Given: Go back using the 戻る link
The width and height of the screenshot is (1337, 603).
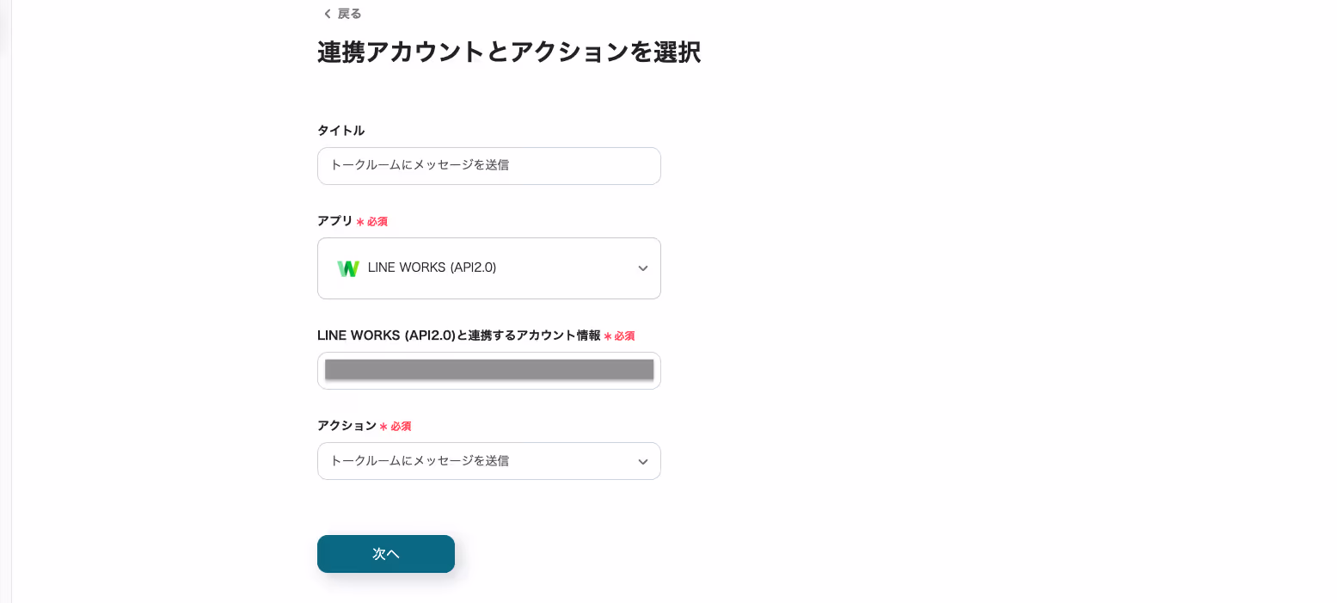Looking at the screenshot, I should click(x=349, y=14).
